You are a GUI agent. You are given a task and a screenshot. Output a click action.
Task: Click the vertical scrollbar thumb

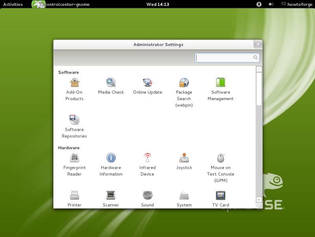[x=259, y=89]
